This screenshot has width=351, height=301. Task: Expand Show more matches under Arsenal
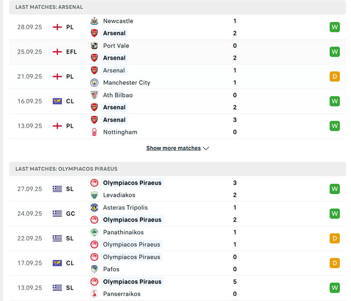tap(173, 148)
